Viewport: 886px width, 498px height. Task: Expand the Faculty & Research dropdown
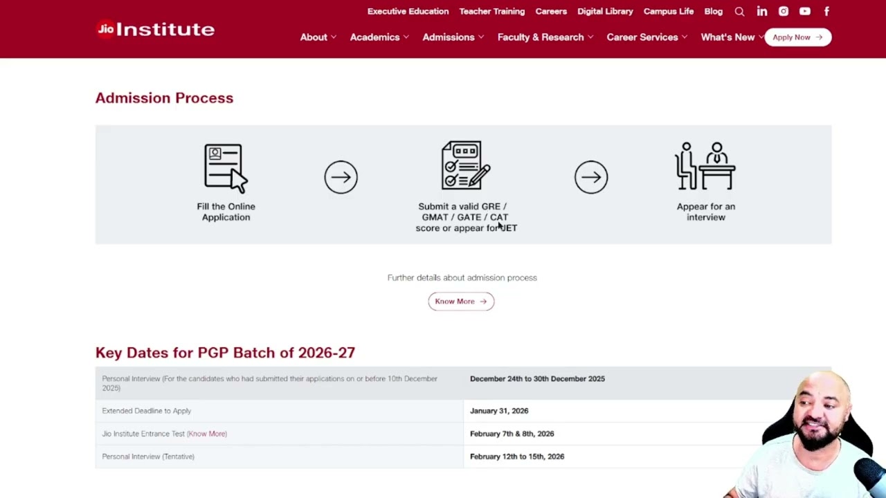545,37
